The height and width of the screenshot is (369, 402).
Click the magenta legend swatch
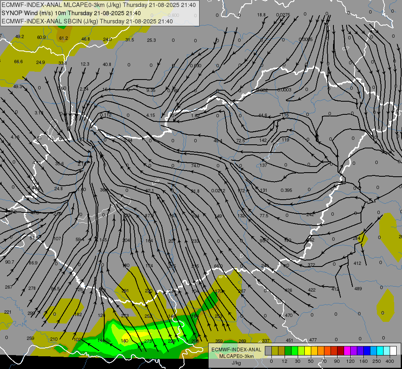coord(347,351)
